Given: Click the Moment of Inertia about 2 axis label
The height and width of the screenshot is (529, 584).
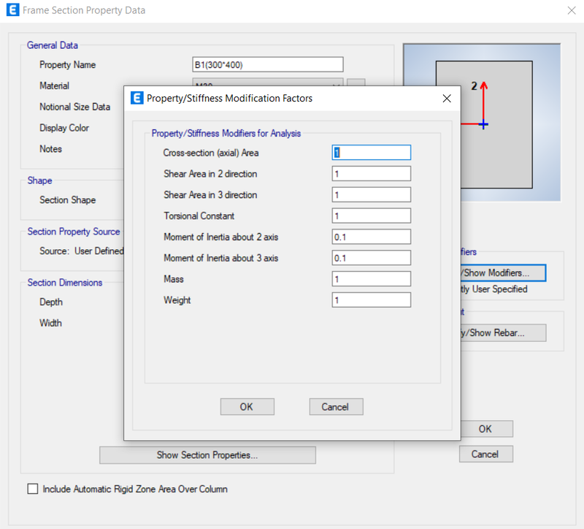Looking at the screenshot, I should point(221,237).
